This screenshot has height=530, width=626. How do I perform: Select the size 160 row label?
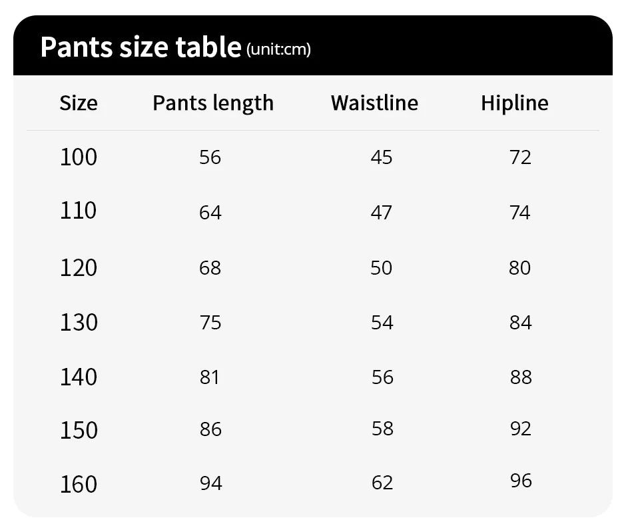[x=79, y=484]
